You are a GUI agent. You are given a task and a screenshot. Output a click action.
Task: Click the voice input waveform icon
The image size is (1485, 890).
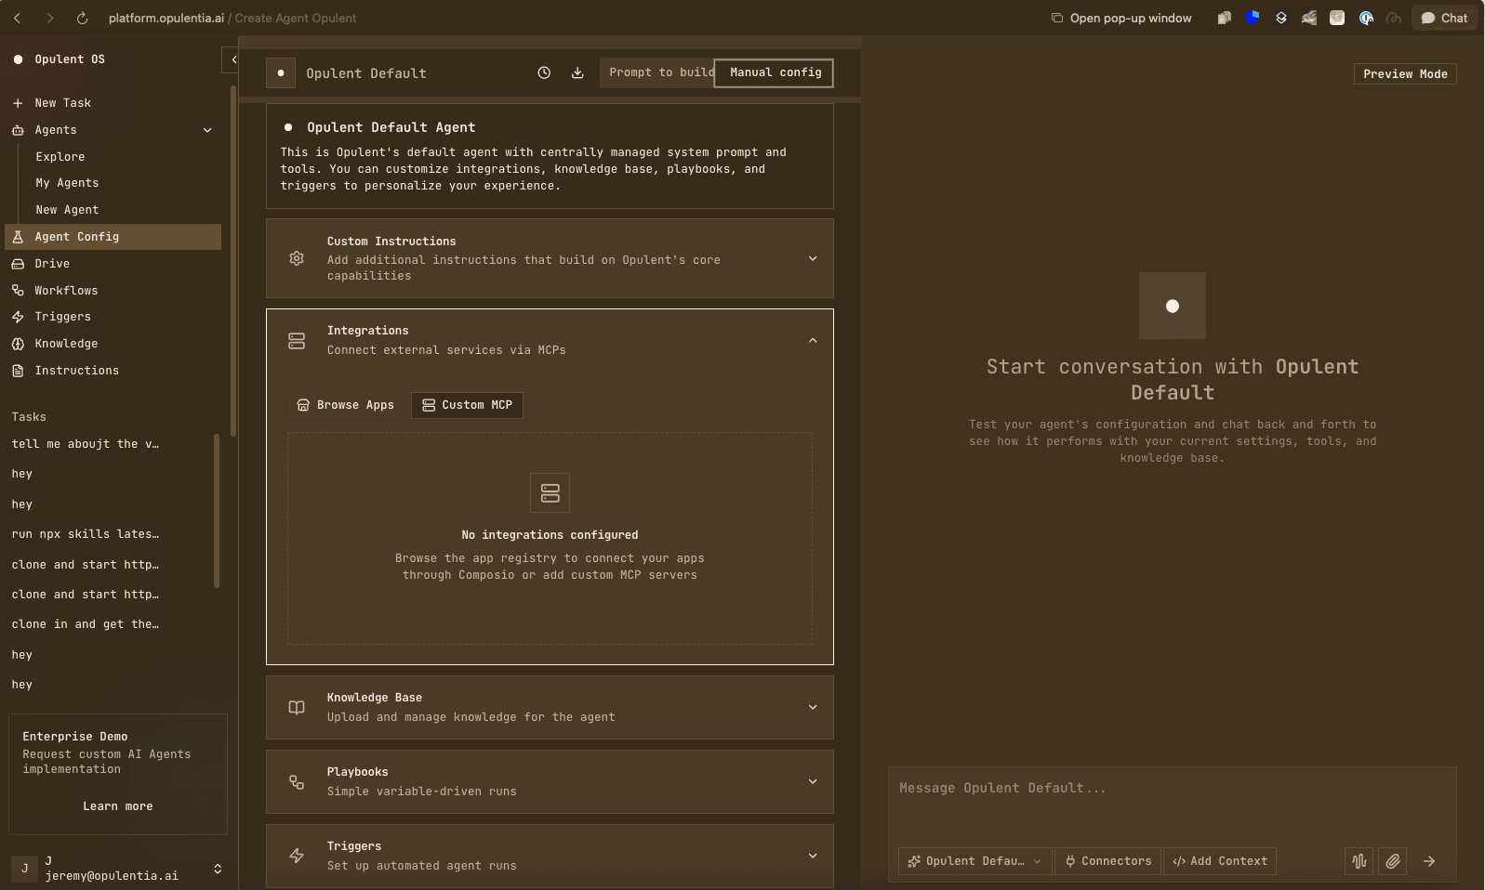click(x=1359, y=861)
